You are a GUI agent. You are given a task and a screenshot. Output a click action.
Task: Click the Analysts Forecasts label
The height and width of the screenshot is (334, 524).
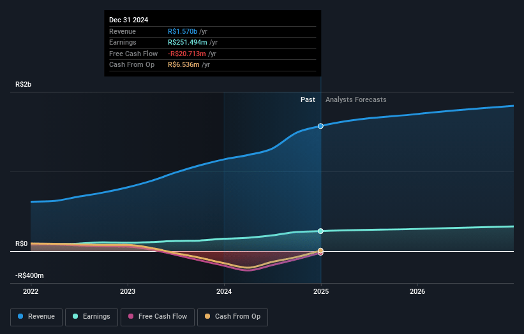pos(356,99)
